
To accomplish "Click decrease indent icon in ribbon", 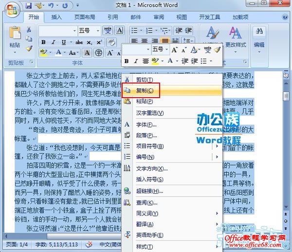I will pyautogui.click(x=179, y=31).
